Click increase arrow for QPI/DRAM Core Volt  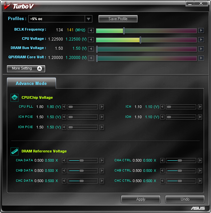pos(201,58)
